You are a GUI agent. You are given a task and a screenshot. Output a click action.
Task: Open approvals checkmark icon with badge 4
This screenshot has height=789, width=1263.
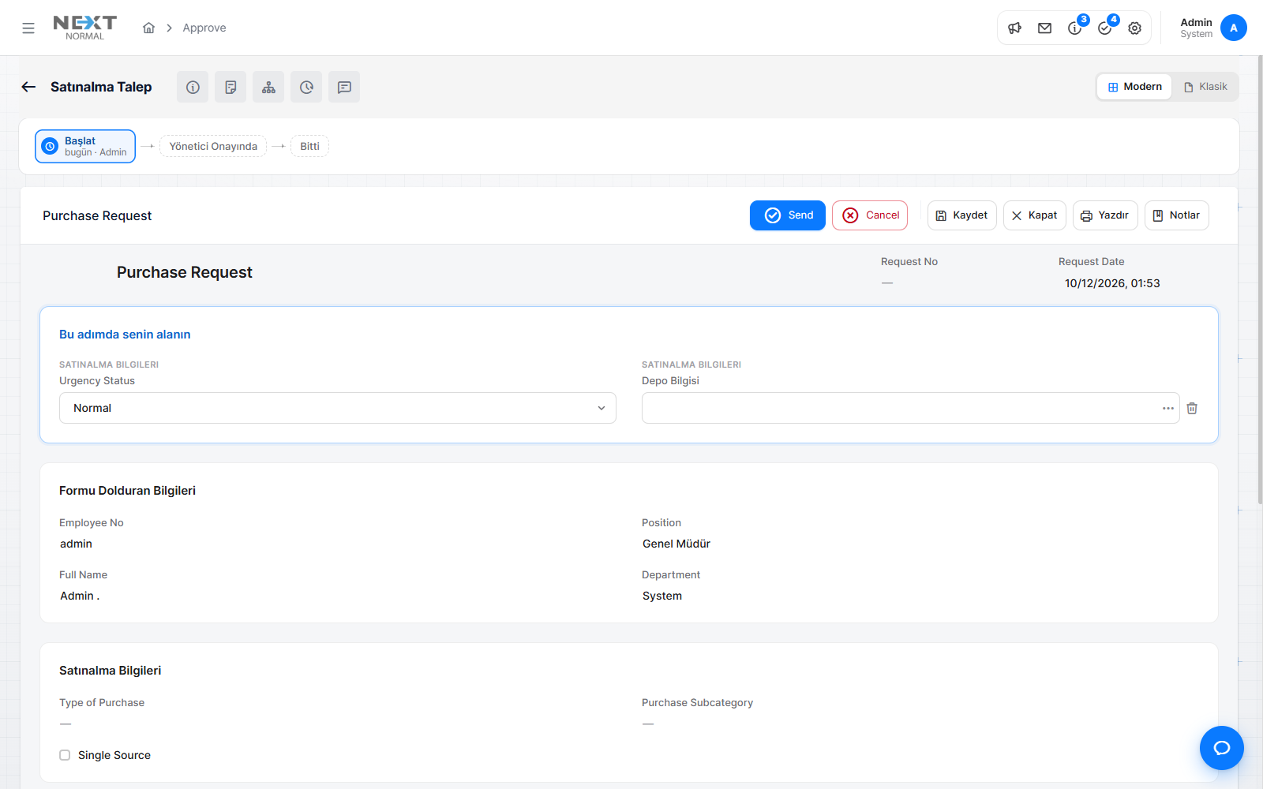point(1105,28)
